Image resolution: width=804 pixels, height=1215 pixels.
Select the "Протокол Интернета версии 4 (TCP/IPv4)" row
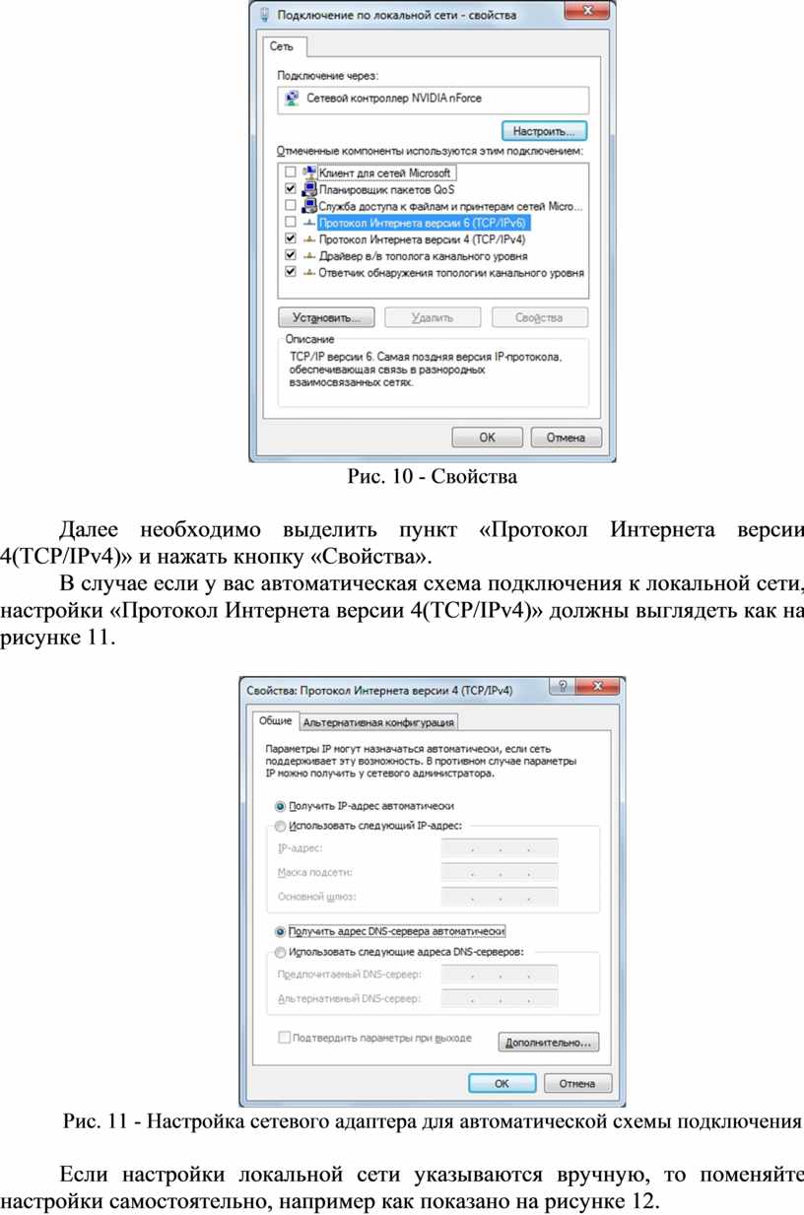click(424, 239)
